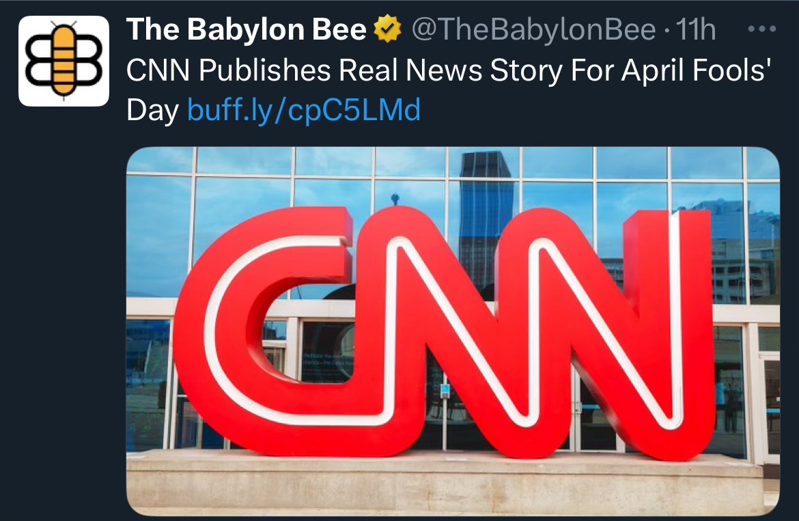
Task: Open the three-dot more options menu
Action: point(762,29)
